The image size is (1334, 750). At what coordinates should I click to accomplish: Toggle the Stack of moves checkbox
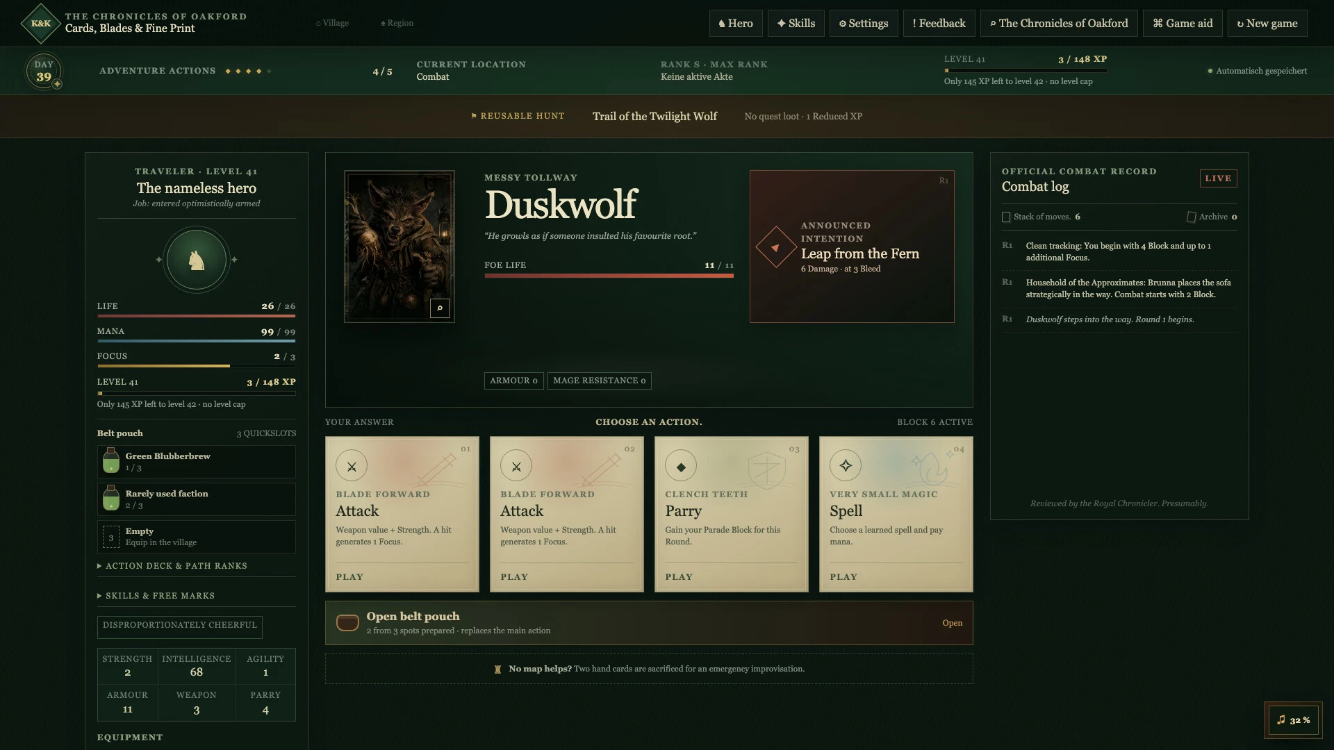(1006, 217)
